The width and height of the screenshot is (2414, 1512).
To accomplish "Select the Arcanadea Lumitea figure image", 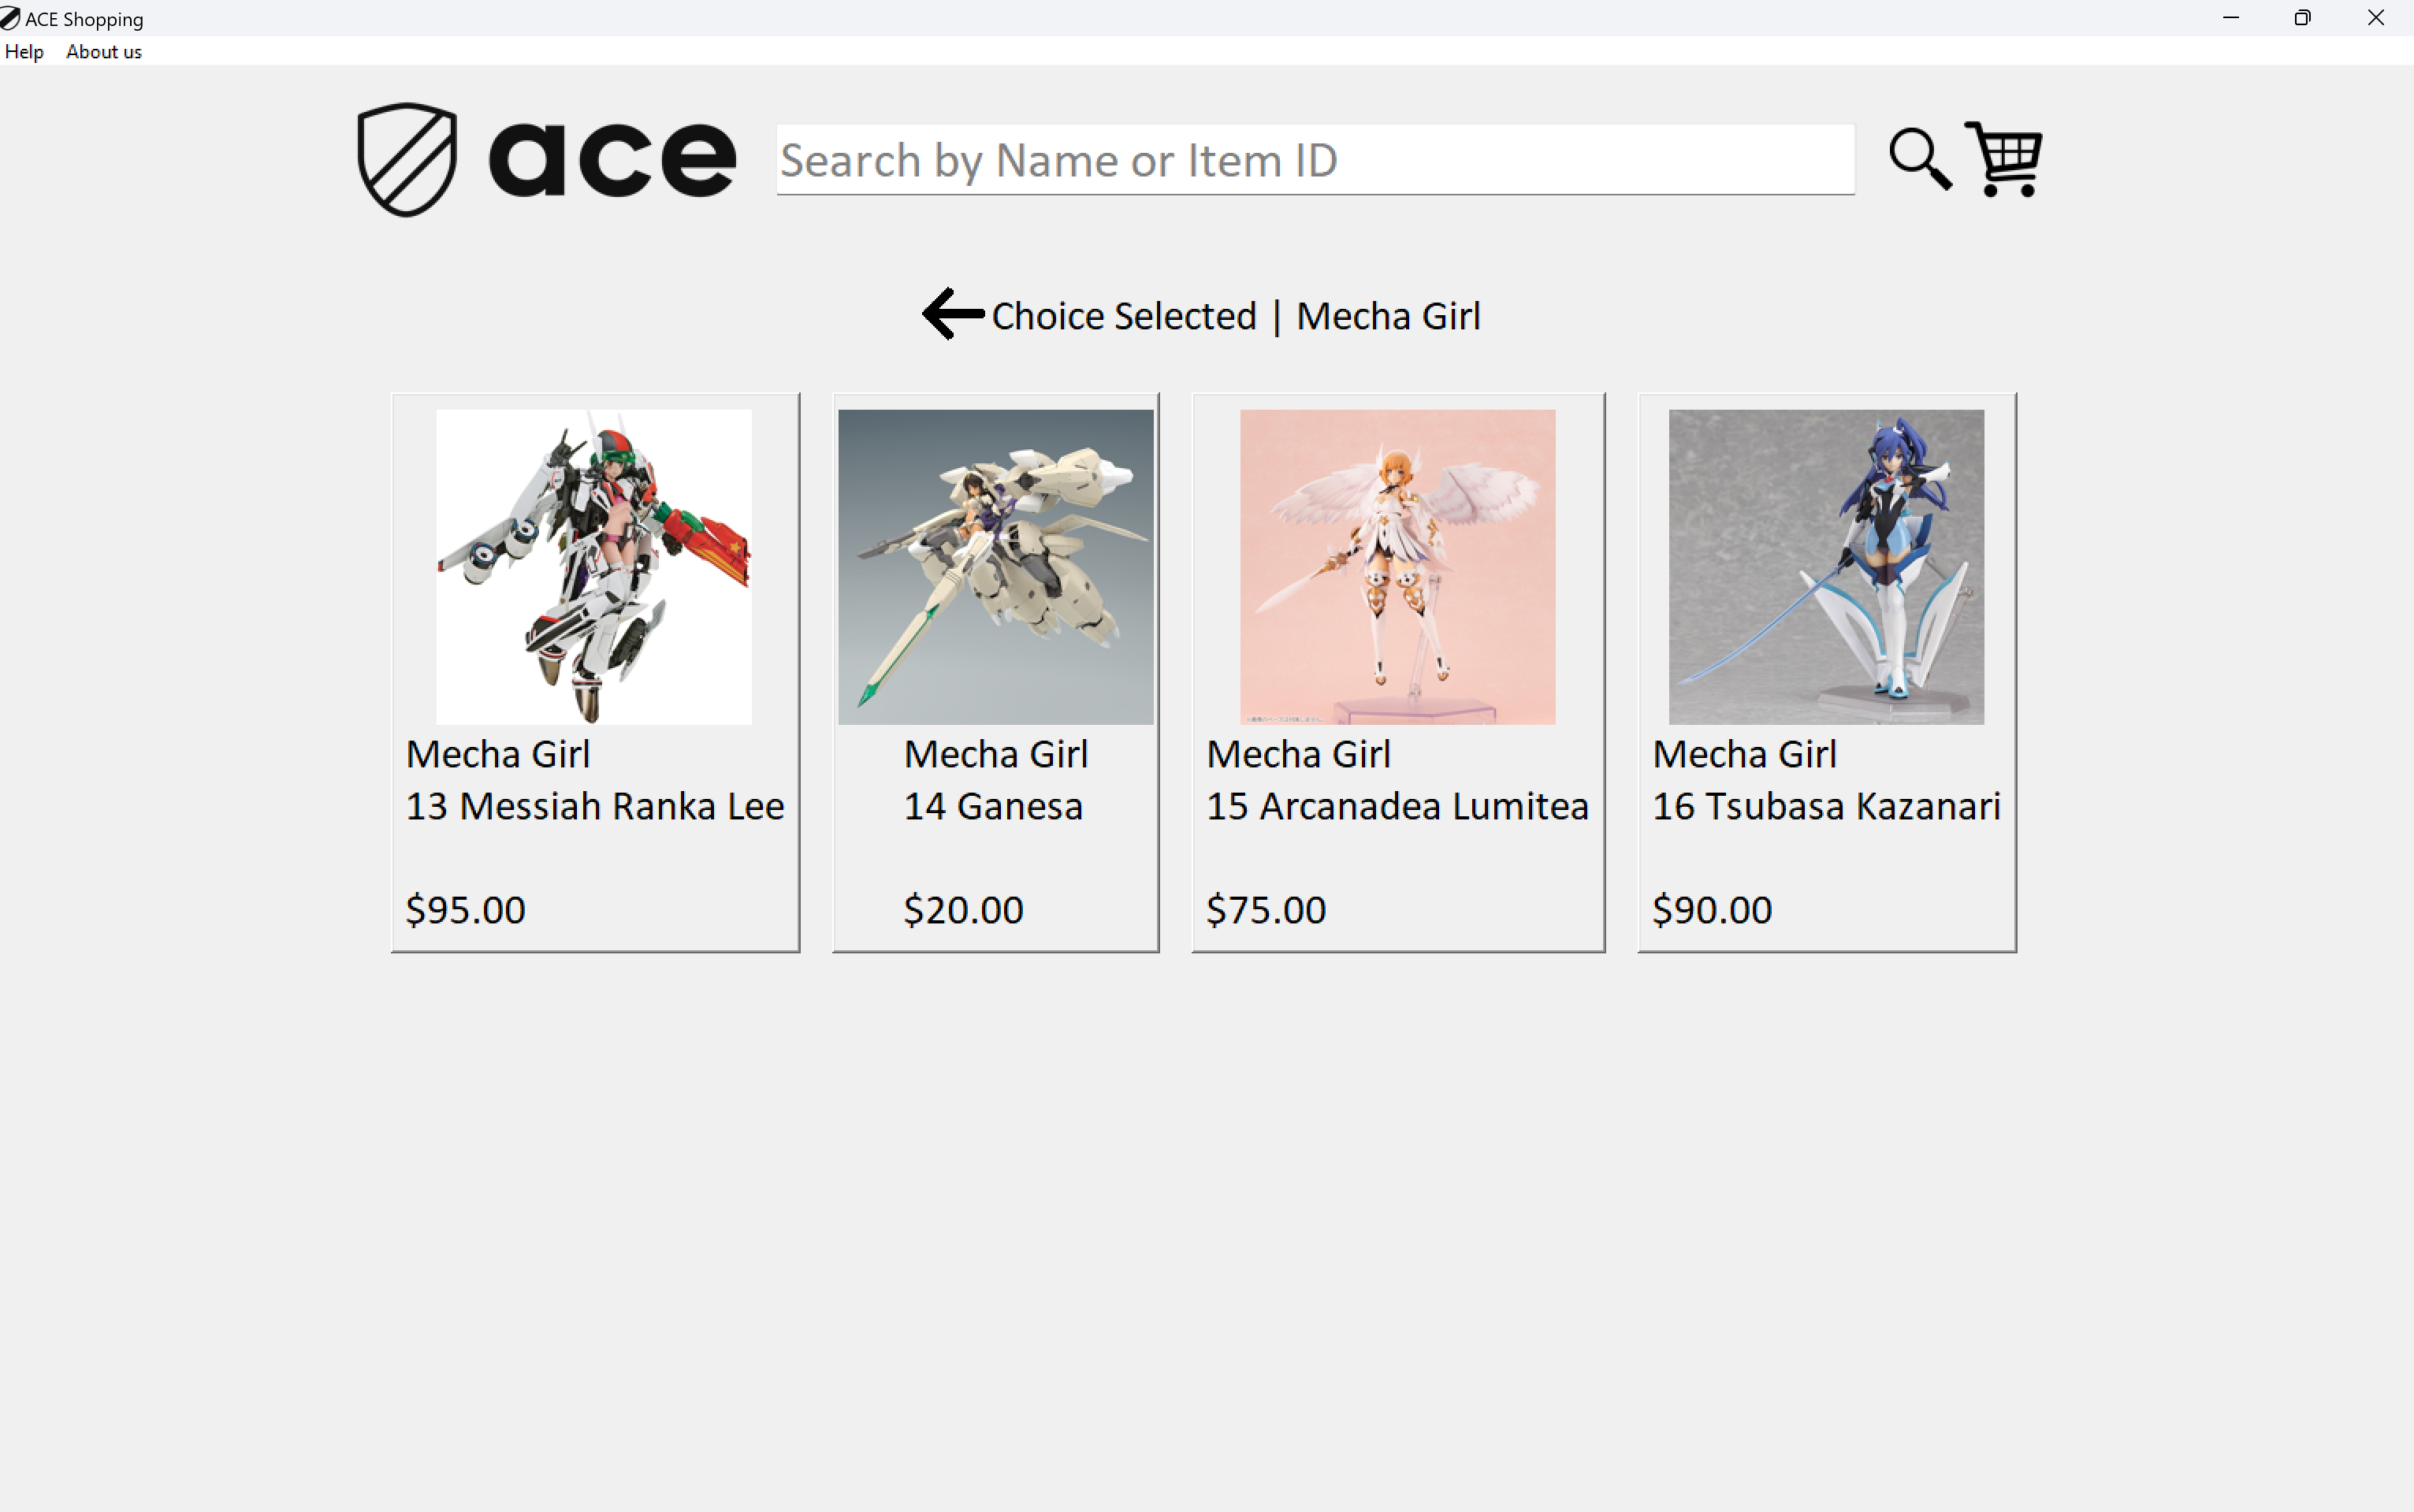I will pyautogui.click(x=1398, y=567).
